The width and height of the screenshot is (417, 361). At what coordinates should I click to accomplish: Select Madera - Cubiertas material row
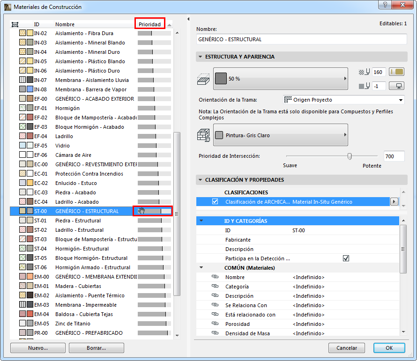pos(91,286)
